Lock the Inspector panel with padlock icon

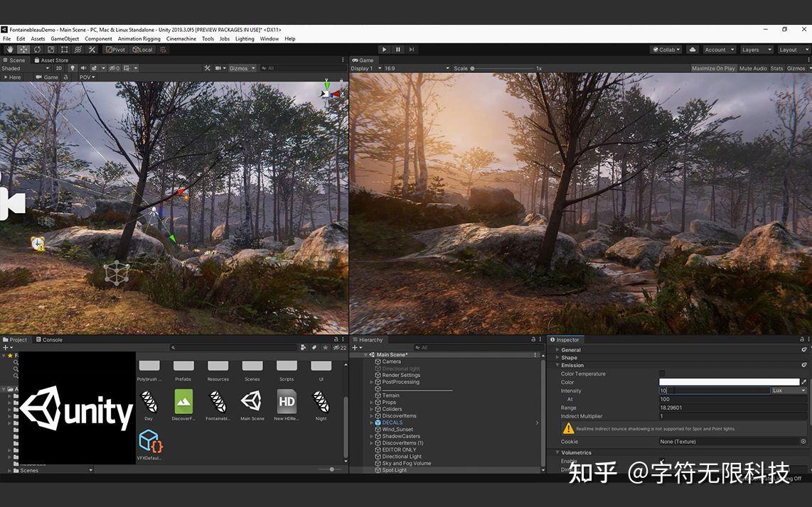pos(802,340)
